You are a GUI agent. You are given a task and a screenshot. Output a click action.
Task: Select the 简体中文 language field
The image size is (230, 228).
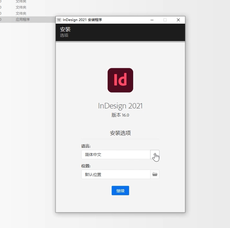tap(116, 155)
